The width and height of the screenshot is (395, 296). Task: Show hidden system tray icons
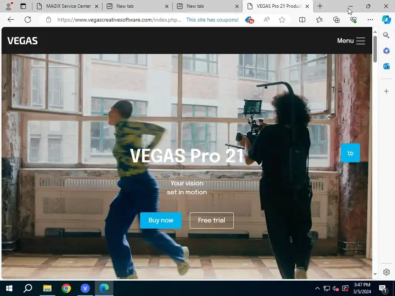pos(317,288)
